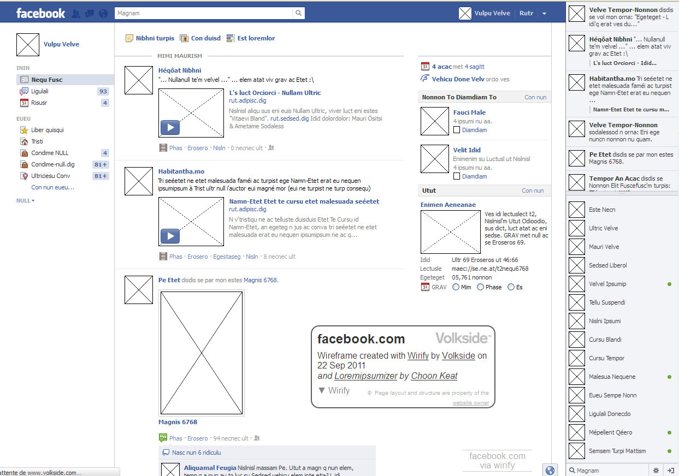Click Condime NULL briefcase icon
679x476 pixels.
tap(24, 153)
